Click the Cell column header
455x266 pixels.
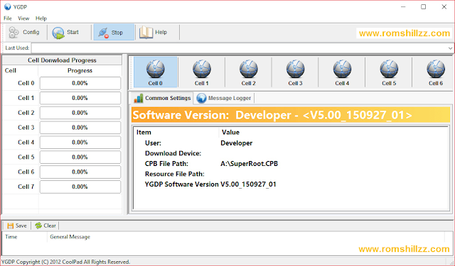tap(21, 71)
